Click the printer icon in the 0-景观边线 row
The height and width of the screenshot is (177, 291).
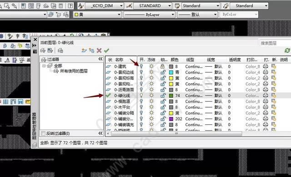[266, 72]
